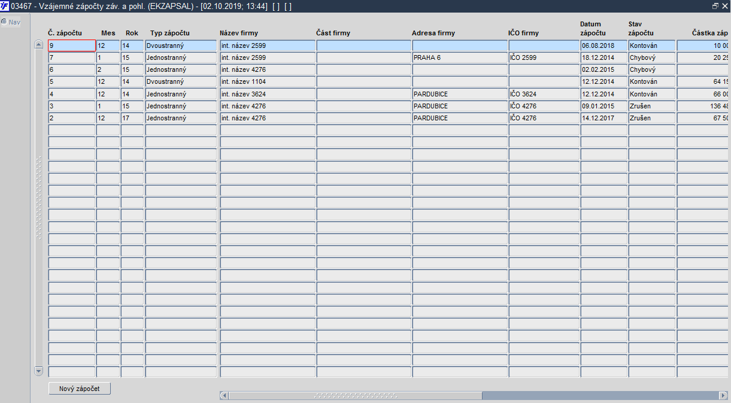Screen dimensions: 731x403
Task: Click PARDUBICE address in zápočet 3 row
Action: pos(460,106)
